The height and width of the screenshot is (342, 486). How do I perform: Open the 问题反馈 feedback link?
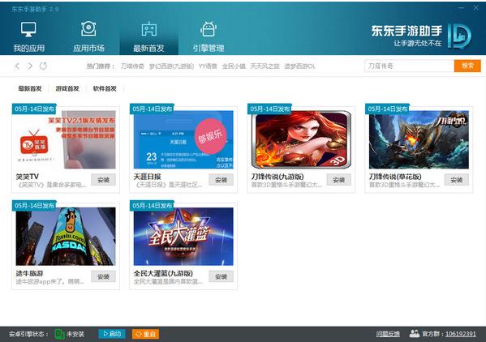388,334
